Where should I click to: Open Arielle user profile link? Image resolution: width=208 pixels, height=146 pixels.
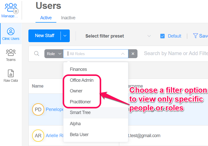click(55, 136)
